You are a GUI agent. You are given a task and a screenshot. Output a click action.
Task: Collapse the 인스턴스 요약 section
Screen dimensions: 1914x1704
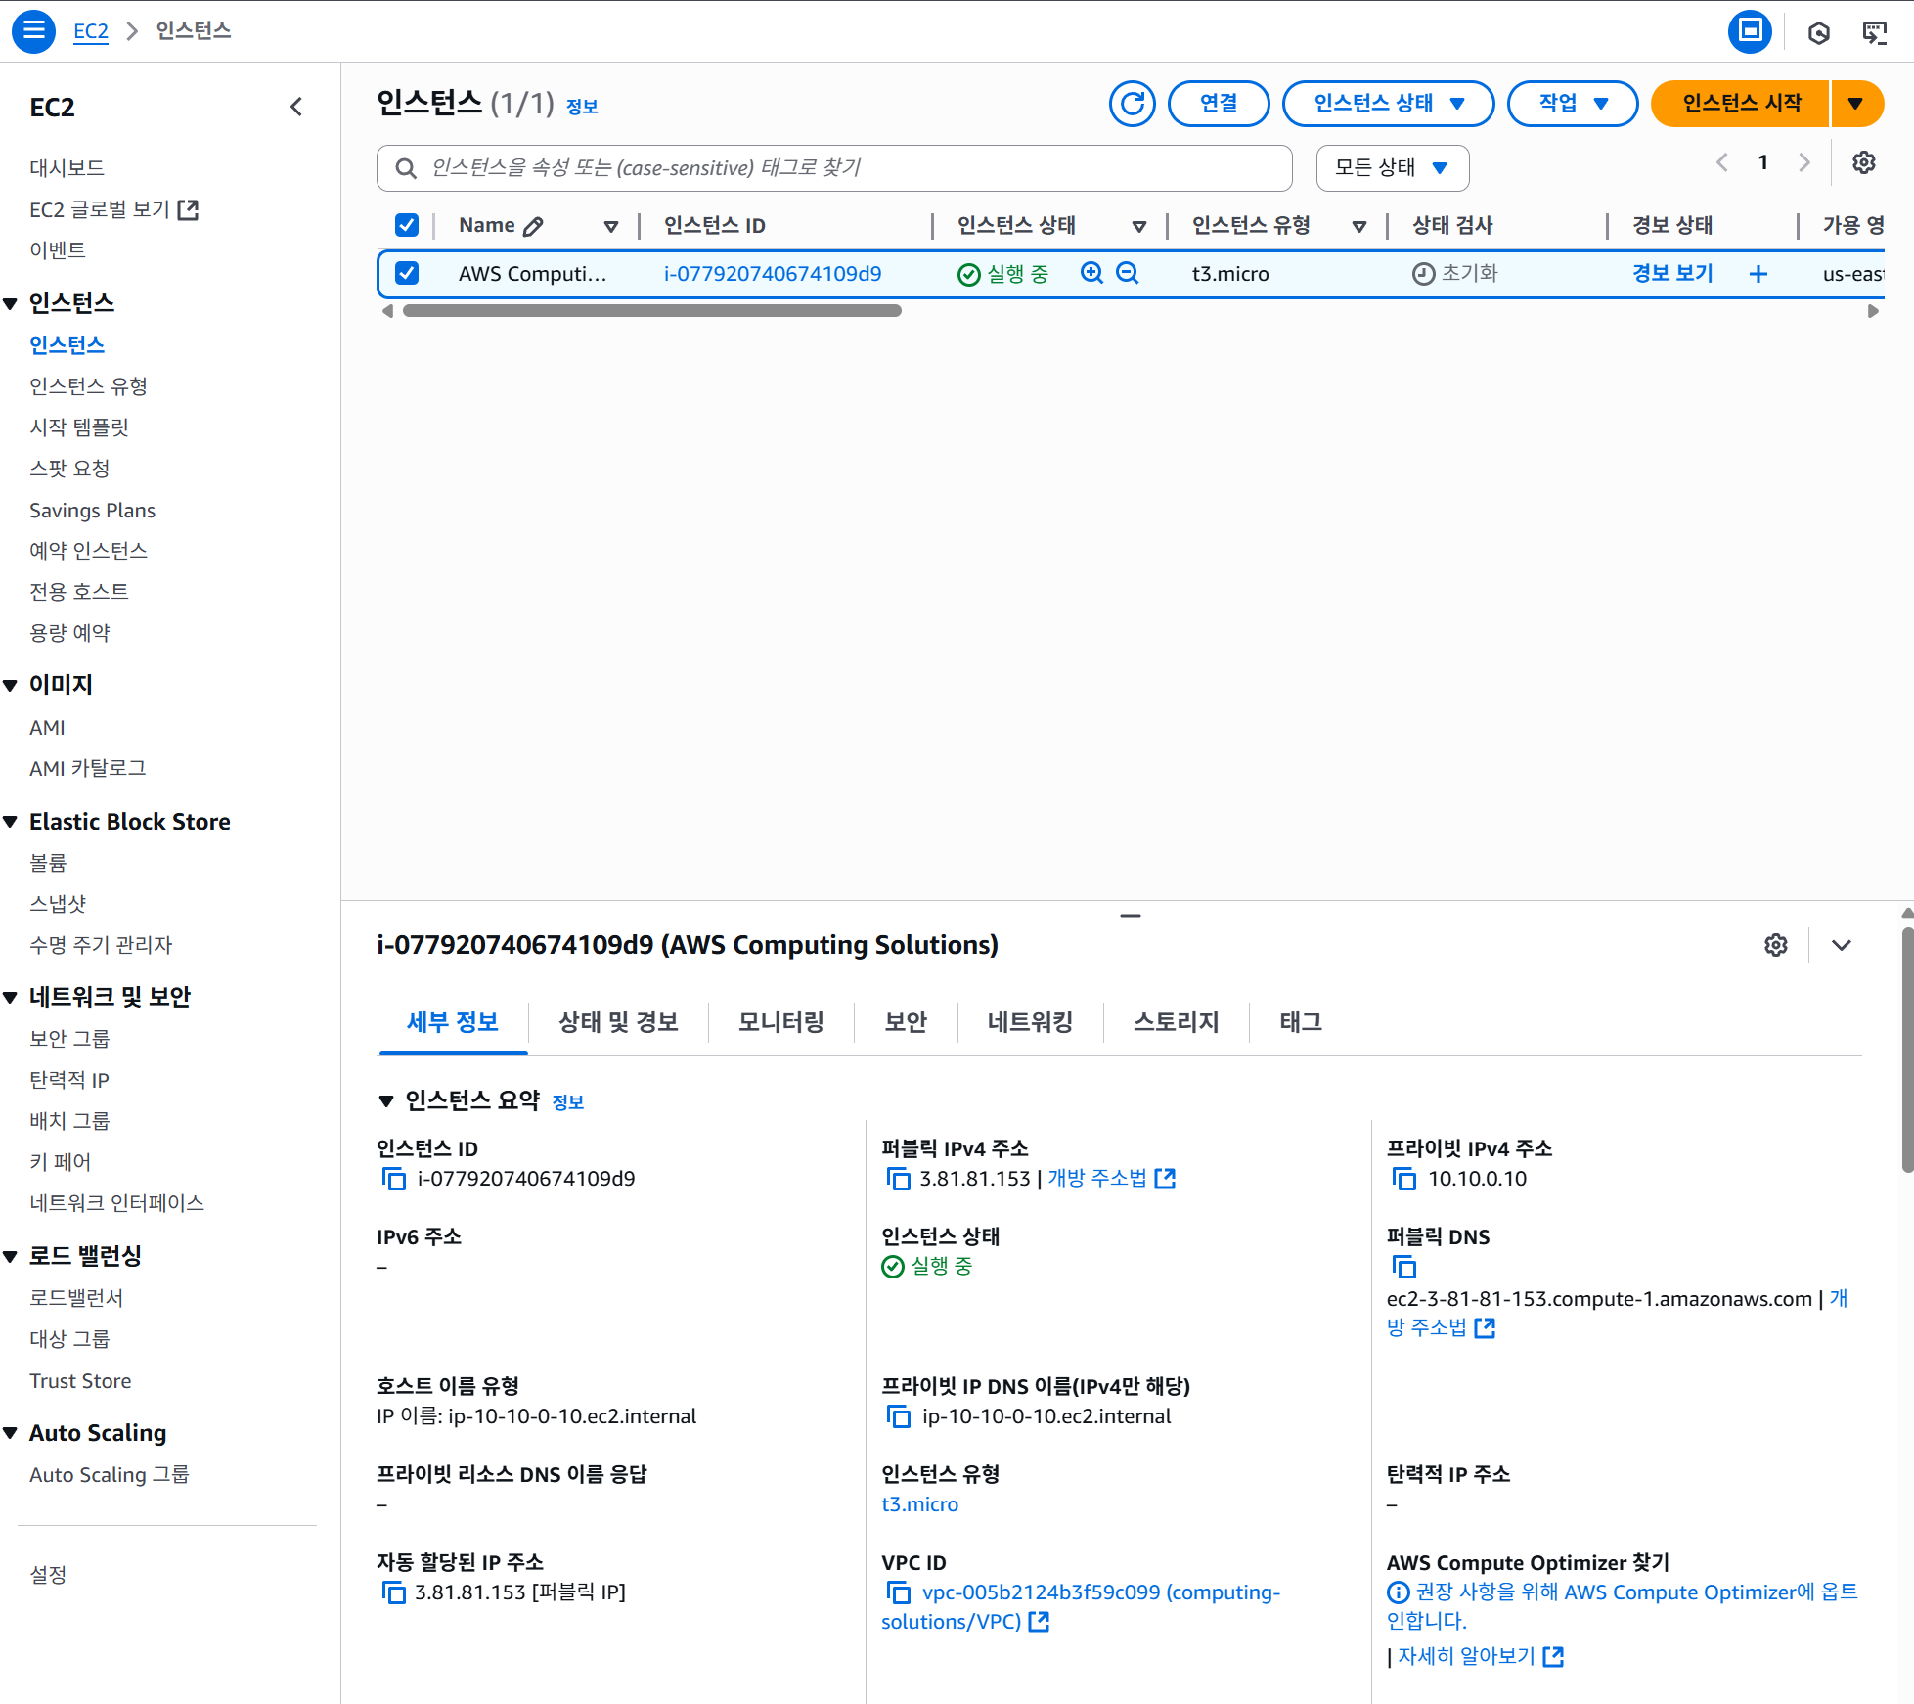(386, 1101)
